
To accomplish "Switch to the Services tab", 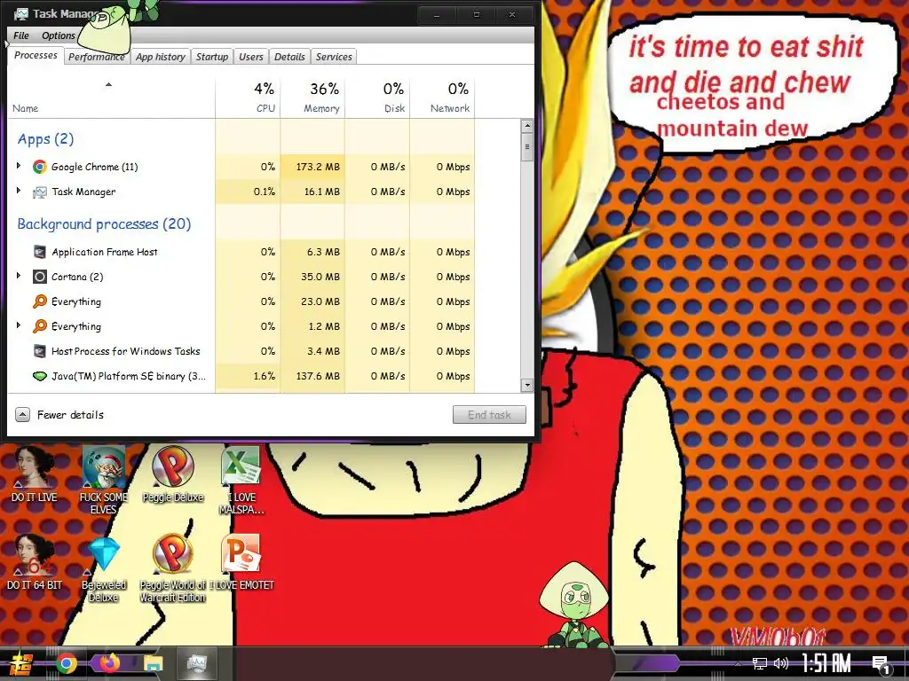I will click(334, 57).
